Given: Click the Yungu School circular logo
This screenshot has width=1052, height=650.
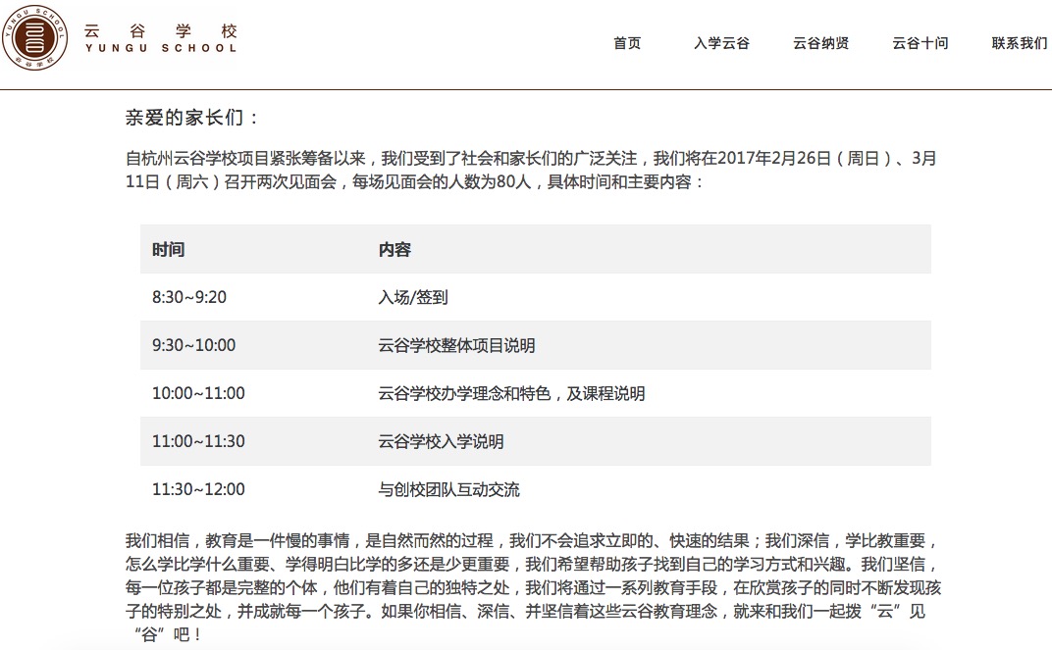Looking at the screenshot, I should pyautogui.click(x=35, y=37).
